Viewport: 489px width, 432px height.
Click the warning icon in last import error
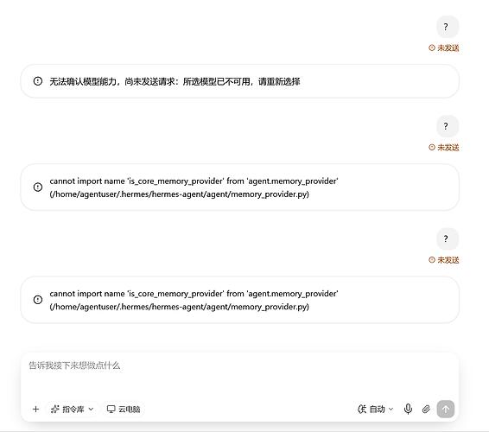point(38,300)
